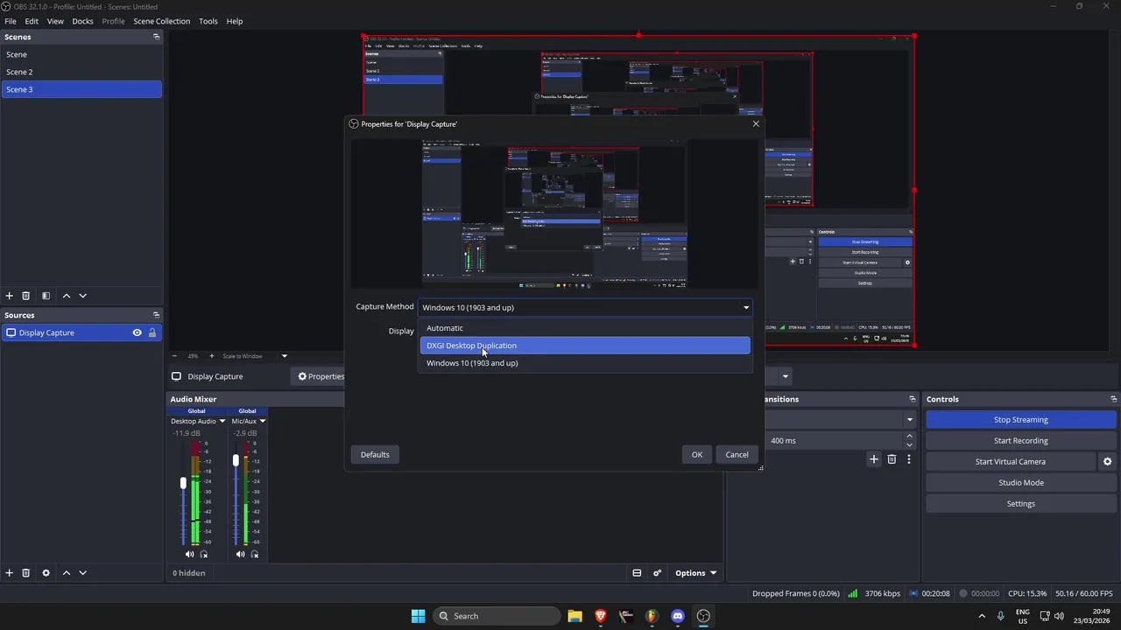The image size is (1121, 630).
Task: Decrease transition duration with the down stepper
Action: (909, 444)
